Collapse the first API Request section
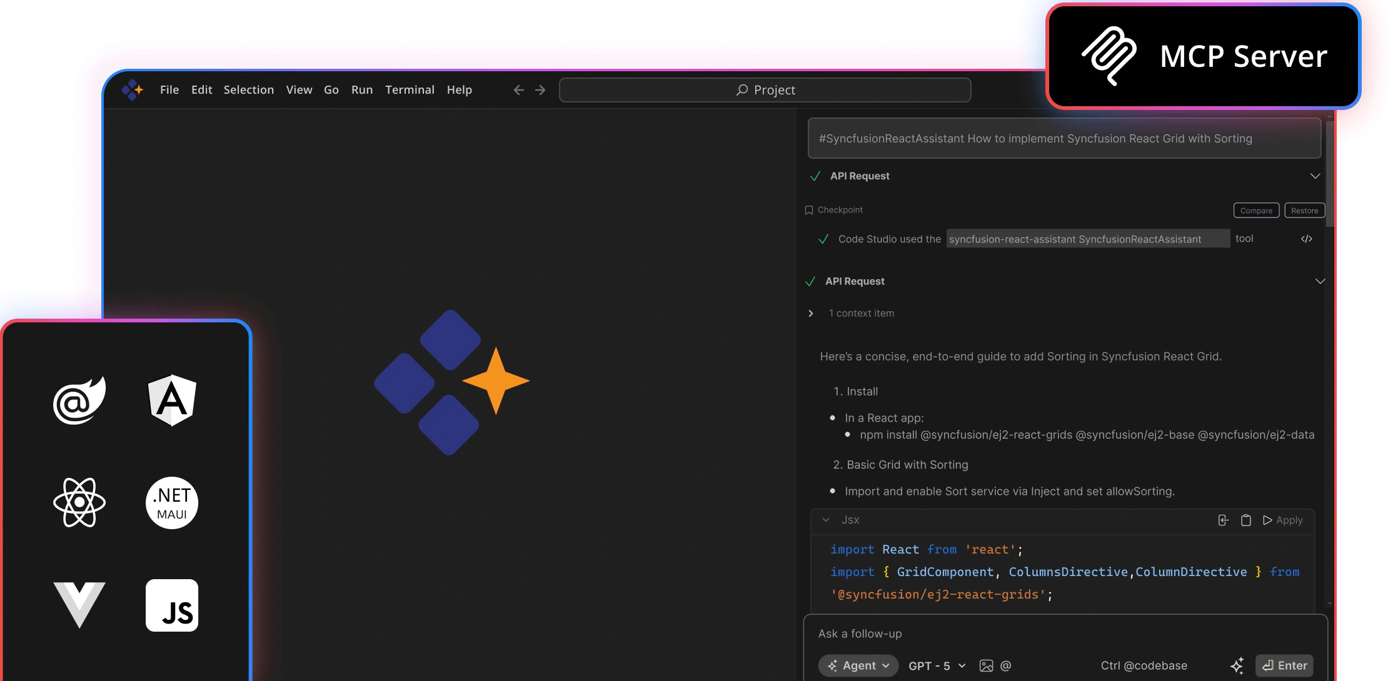1388x681 pixels. 1315,176
